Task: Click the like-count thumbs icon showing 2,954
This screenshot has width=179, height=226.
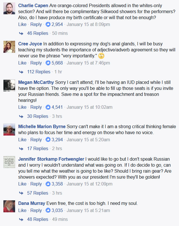Action: pos(48,25)
